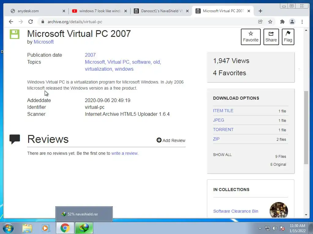Viewport: 313px width, 234px height.
Task: Click the 52% navashield.rar download preview
Action: click(x=84, y=214)
